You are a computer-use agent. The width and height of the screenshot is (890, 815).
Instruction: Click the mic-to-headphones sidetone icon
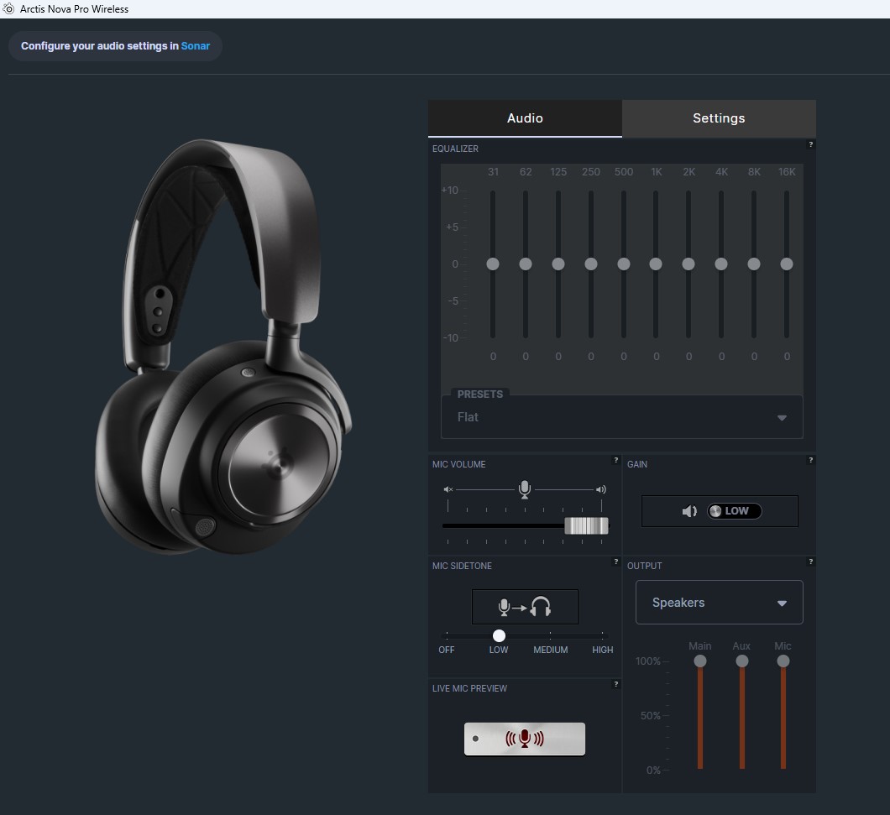[525, 607]
